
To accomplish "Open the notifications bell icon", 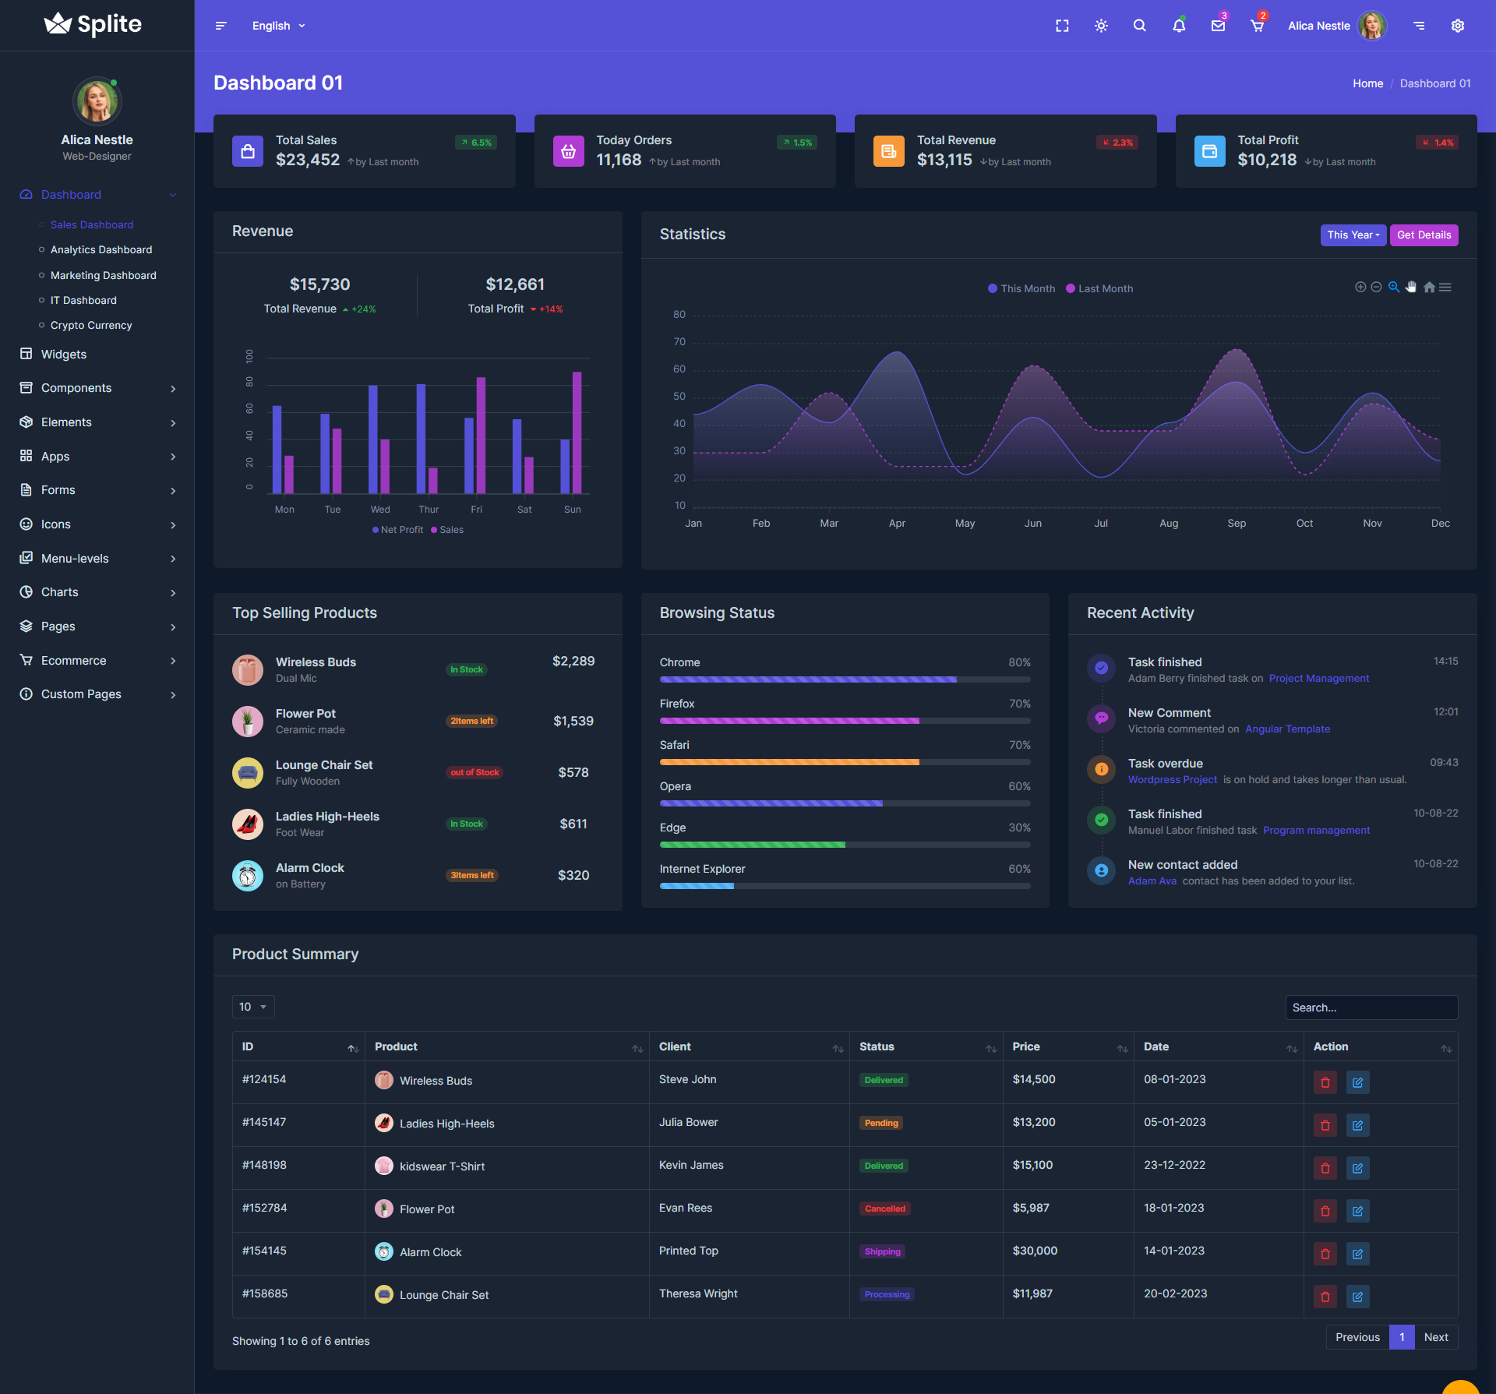I will tap(1179, 26).
